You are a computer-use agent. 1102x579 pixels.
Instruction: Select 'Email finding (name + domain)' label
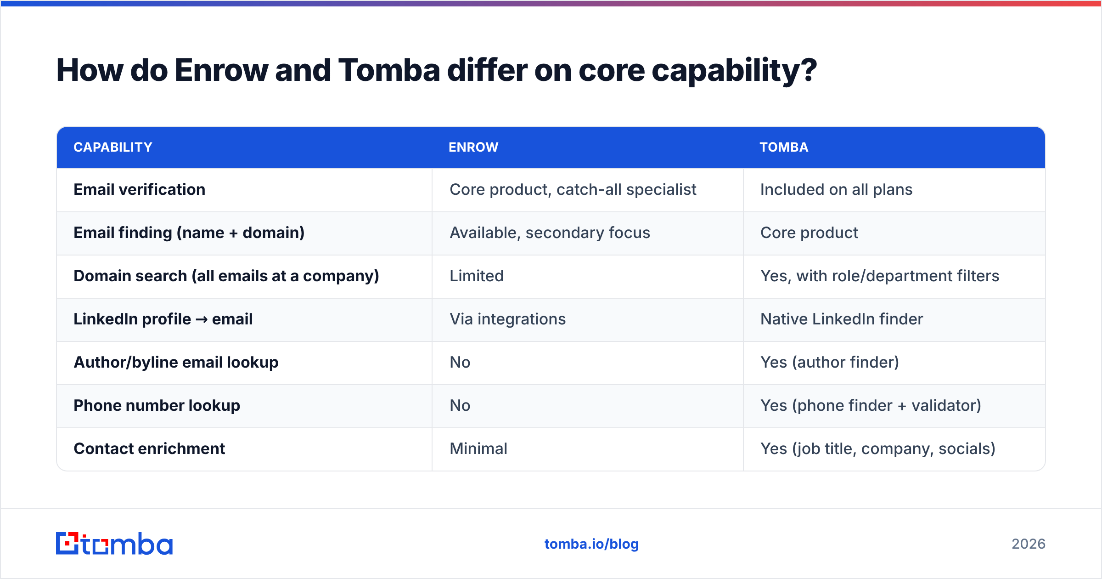(x=189, y=233)
